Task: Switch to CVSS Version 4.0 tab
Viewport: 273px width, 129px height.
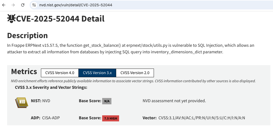Action: coord(60,73)
